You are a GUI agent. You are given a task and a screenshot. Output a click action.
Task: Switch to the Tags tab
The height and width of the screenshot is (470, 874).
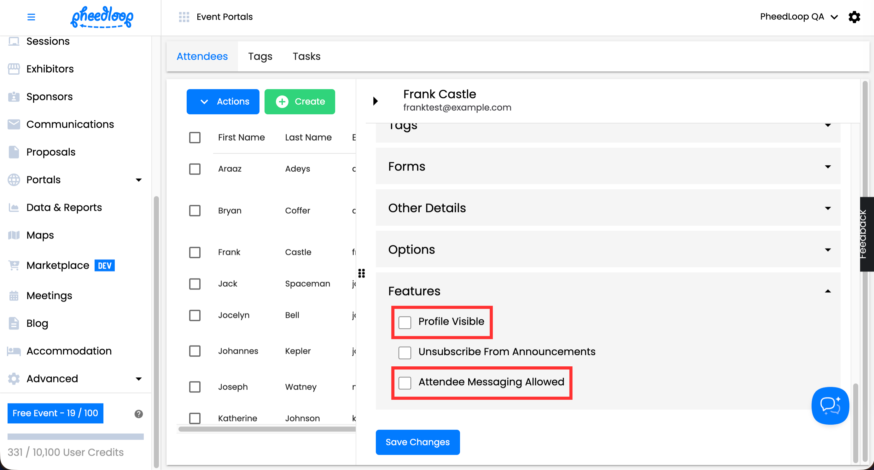[260, 56]
